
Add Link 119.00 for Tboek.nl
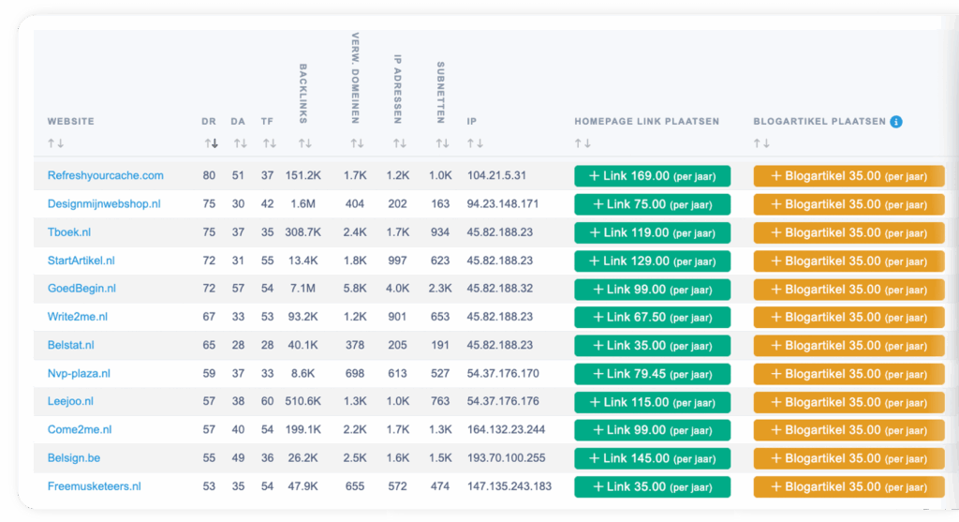click(x=652, y=232)
